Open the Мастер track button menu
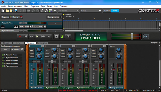Viewport: 161px width, 92px height. (17, 17)
